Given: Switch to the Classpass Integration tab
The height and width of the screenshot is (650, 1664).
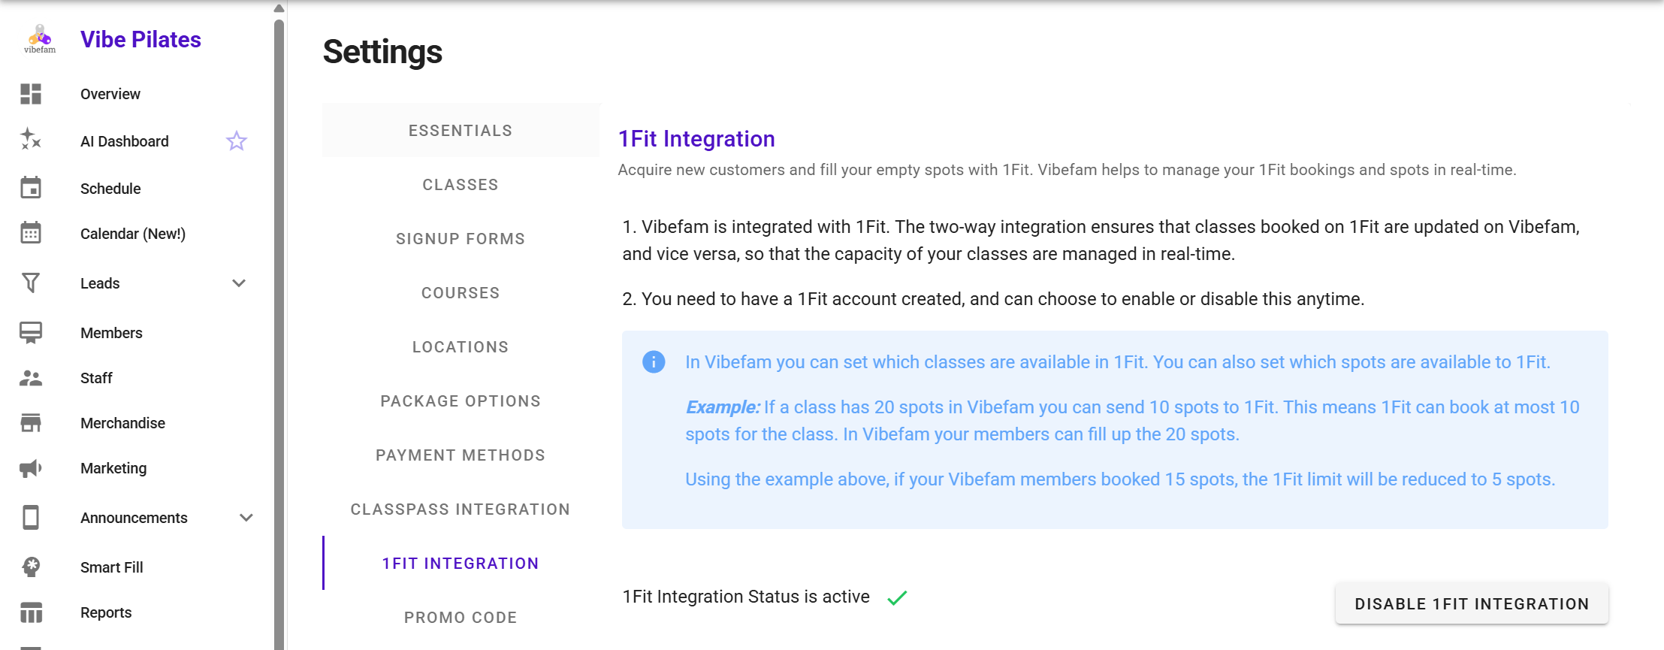Looking at the screenshot, I should (460, 509).
